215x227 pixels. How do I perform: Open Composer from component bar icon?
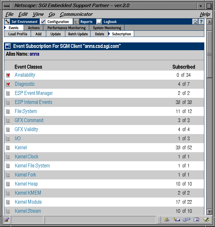pyautogui.click(x=206, y=220)
